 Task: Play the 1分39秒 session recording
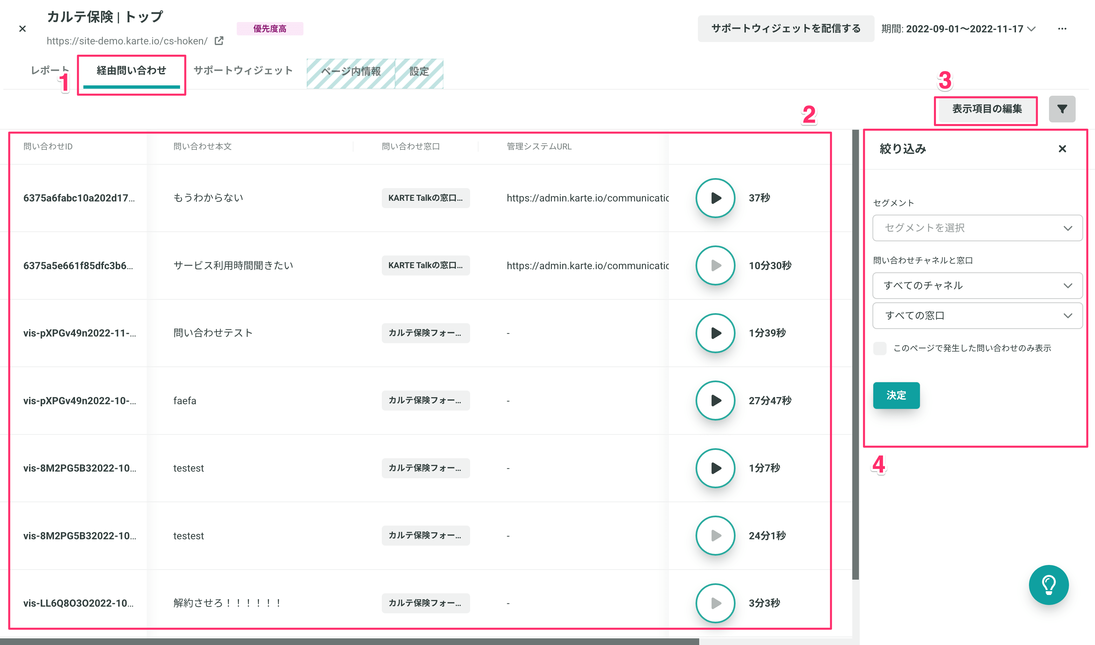pyautogui.click(x=715, y=333)
